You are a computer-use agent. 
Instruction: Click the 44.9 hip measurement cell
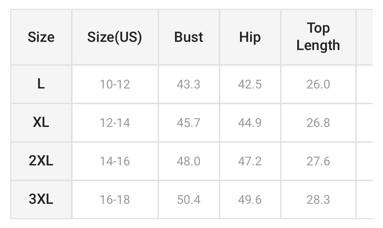click(x=250, y=123)
